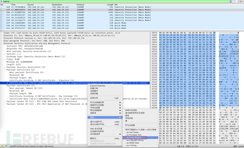Expand the highlighted Certificate Data row
The height and width of the screenshot is (148, 244).
[7, 83]
